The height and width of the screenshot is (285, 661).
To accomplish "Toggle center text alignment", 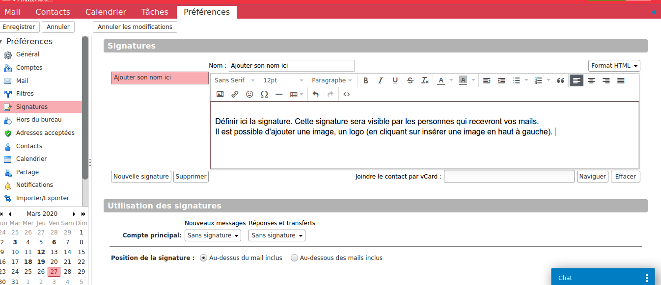I will [591, 80].
